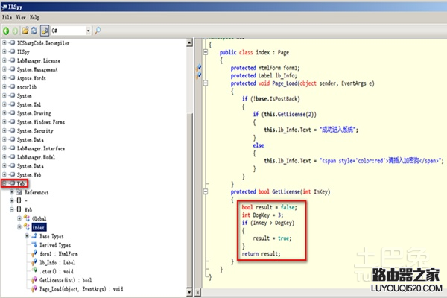Click the code pane horizontal scroll-left arrow
Viewport: 447px width, 298px height.
point(198,292)
